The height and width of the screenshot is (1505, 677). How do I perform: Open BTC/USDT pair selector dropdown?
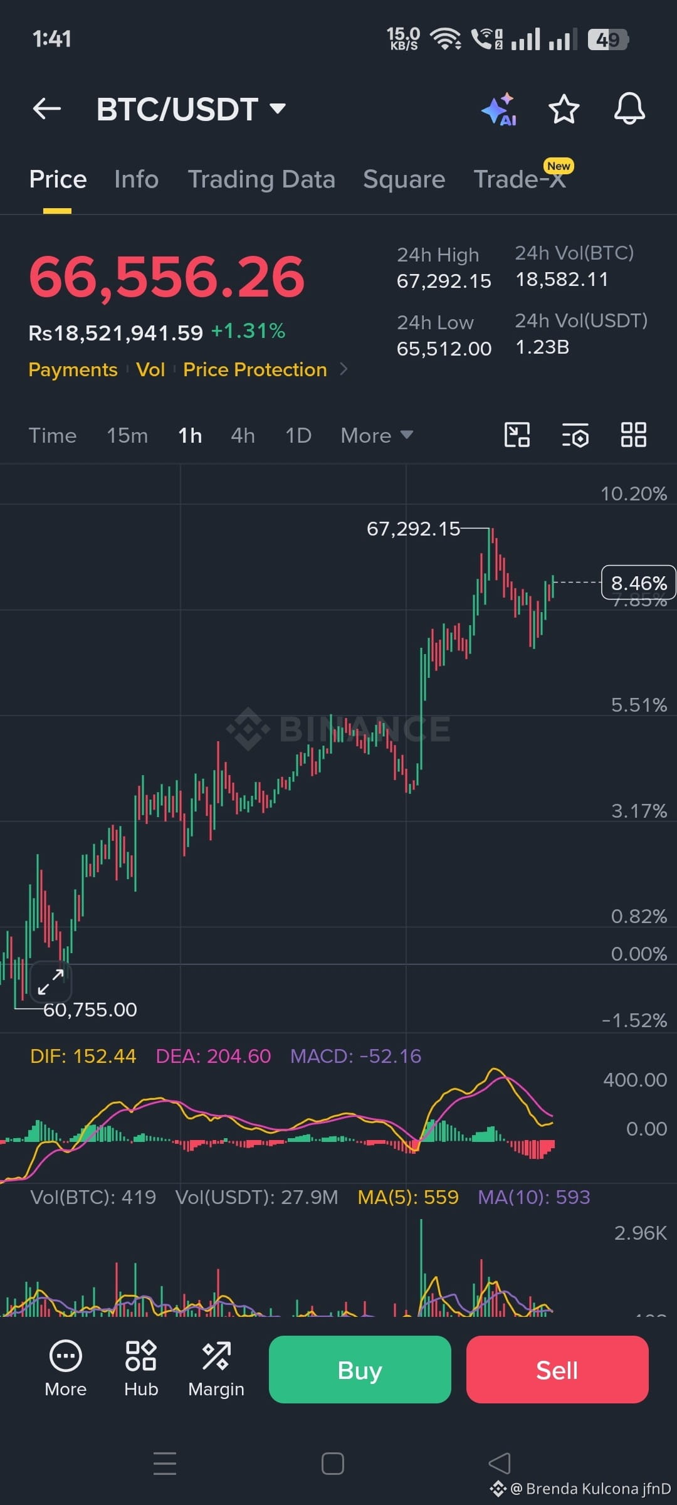point(191,109)
